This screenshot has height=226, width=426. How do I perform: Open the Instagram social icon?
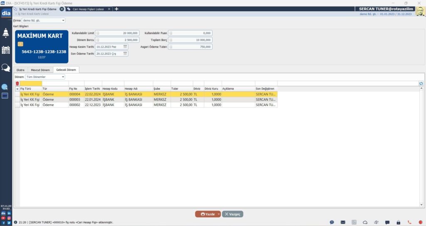[9, 218]
